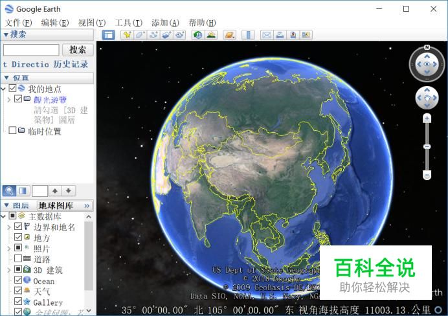Click the Add Image Overlay icon
448x316 pixels.
[x=166, y=35]
